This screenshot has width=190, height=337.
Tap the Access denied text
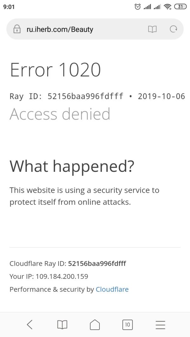[60, 114]
